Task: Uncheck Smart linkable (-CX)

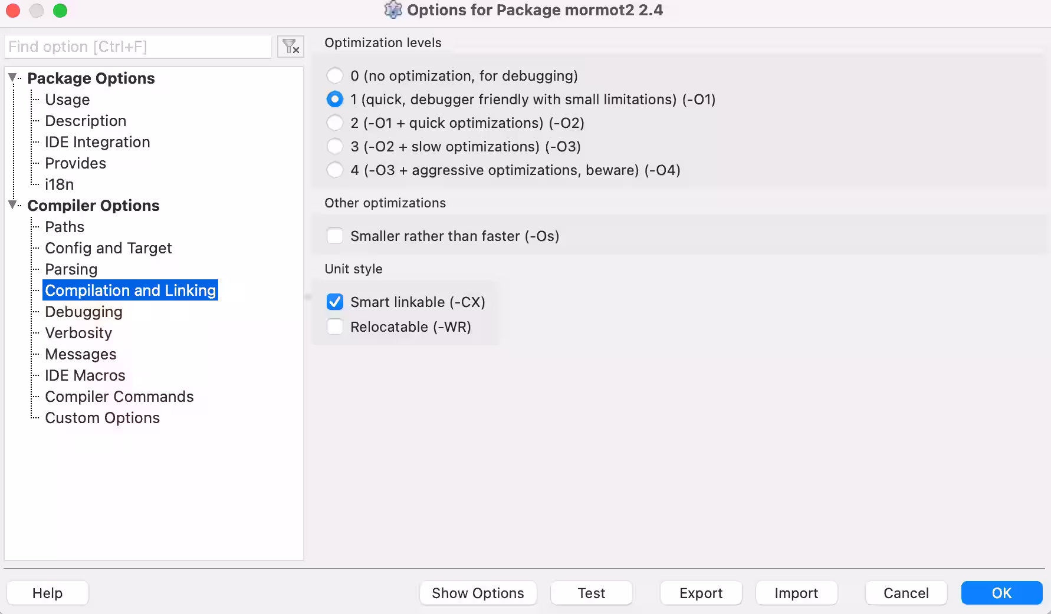Action: (334, 302)
